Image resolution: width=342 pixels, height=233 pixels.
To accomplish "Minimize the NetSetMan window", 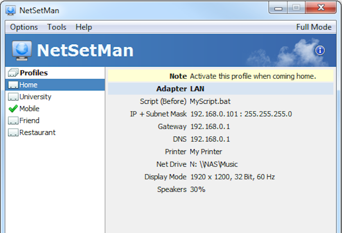I will pyautogui.click(x=278, y=8).
